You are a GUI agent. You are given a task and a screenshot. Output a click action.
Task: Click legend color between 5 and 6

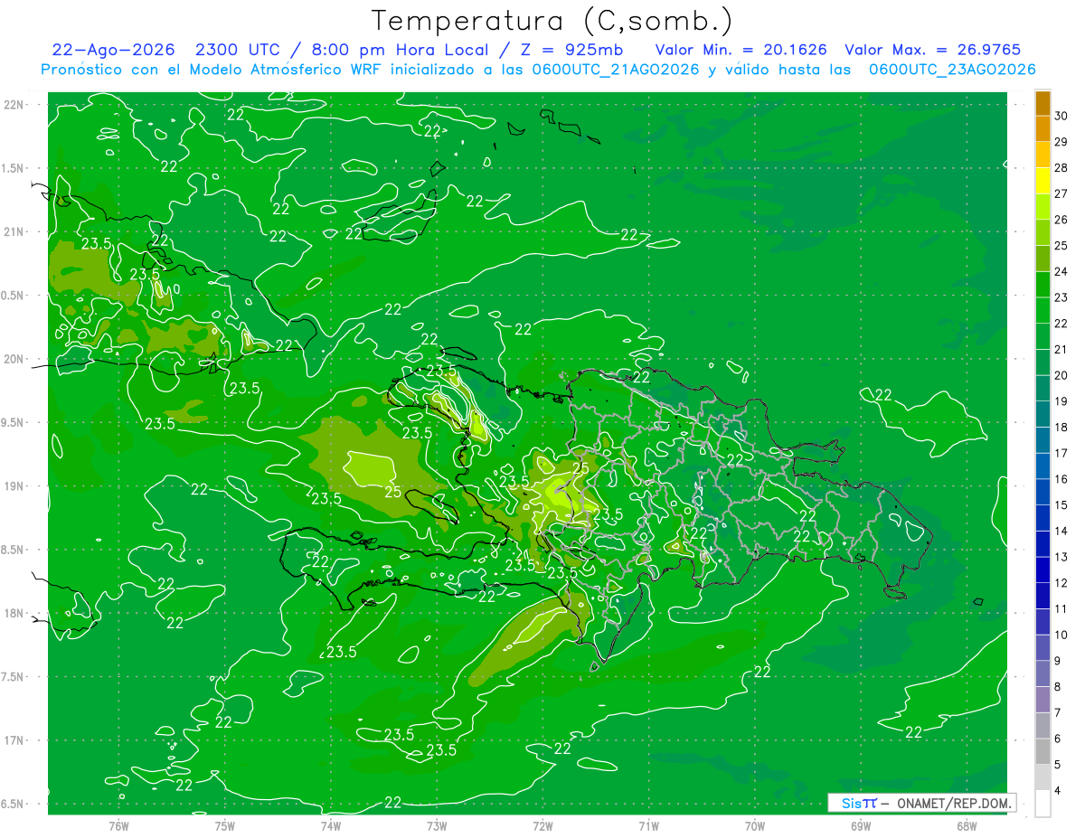(x=1043, y=752)
